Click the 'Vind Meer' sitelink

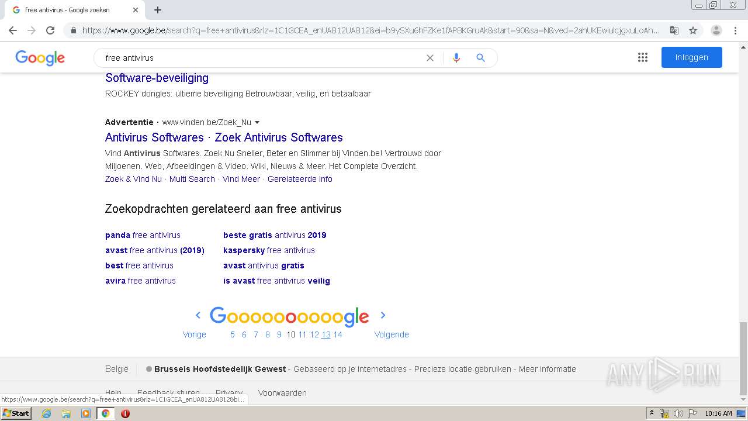click(x=241, y=179)
